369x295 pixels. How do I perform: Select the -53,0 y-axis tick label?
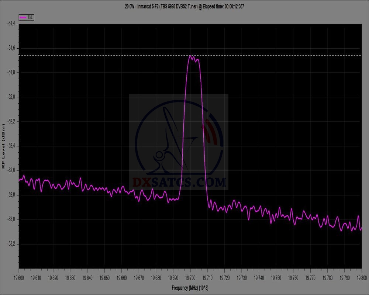click(x=11, y=219)
